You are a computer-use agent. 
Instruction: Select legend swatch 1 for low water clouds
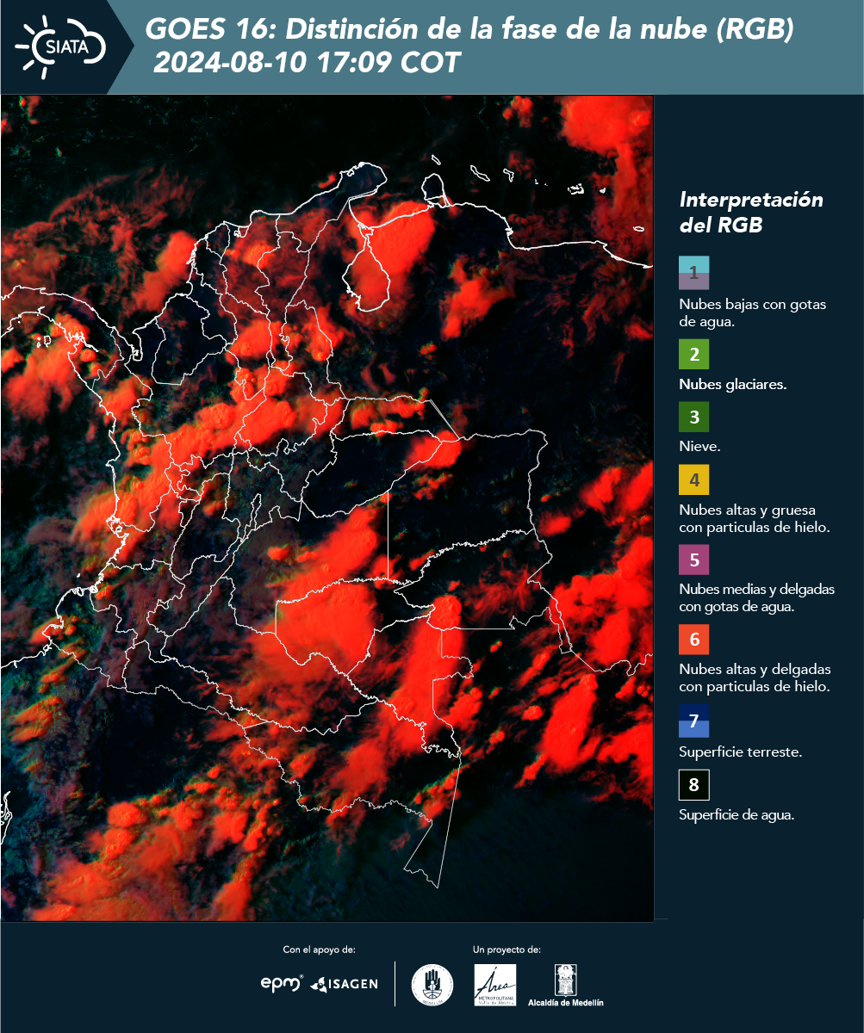(x=693, y=272)
